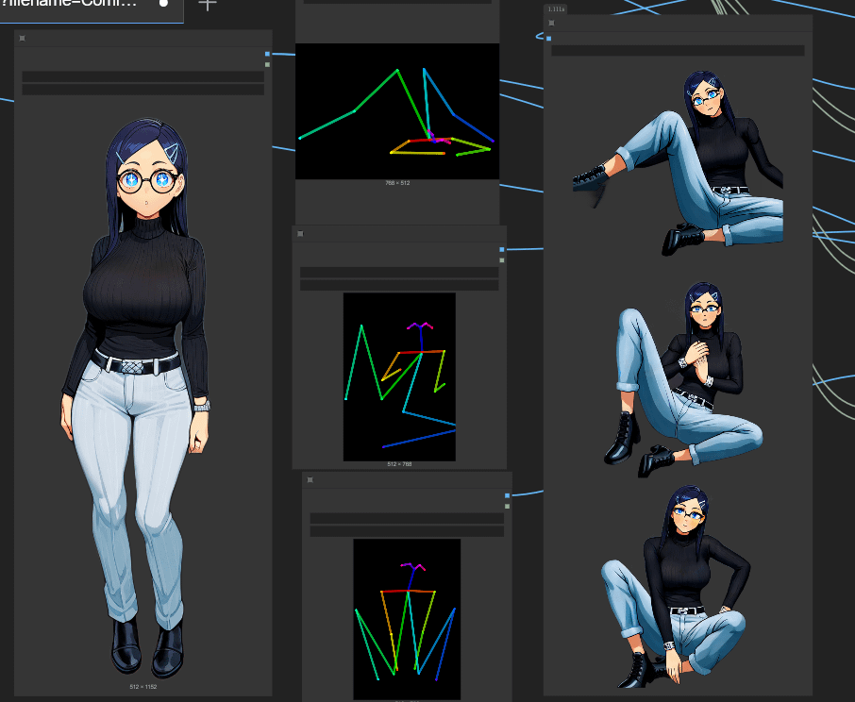Open the upper image selector bar in the standing character node
The width and height of the screenshot is (855, 702).
tap(142, 76)
